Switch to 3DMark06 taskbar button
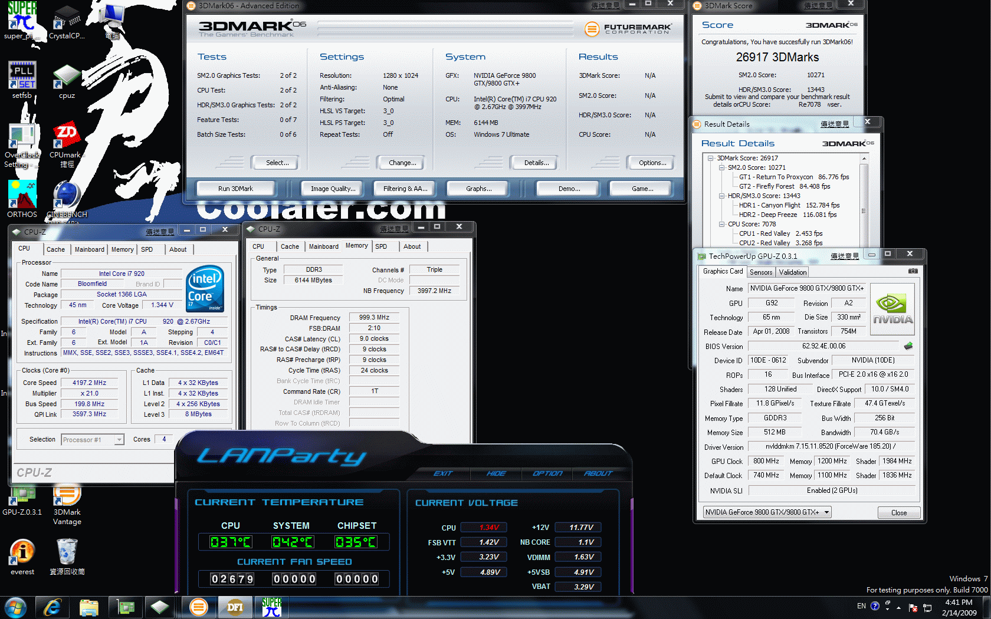Image resolution: width=991 pixels, height=619 pixels. tap(199, 607)
